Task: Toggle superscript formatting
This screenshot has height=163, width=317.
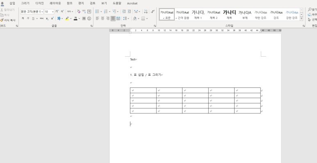Action: pos(52,18)
